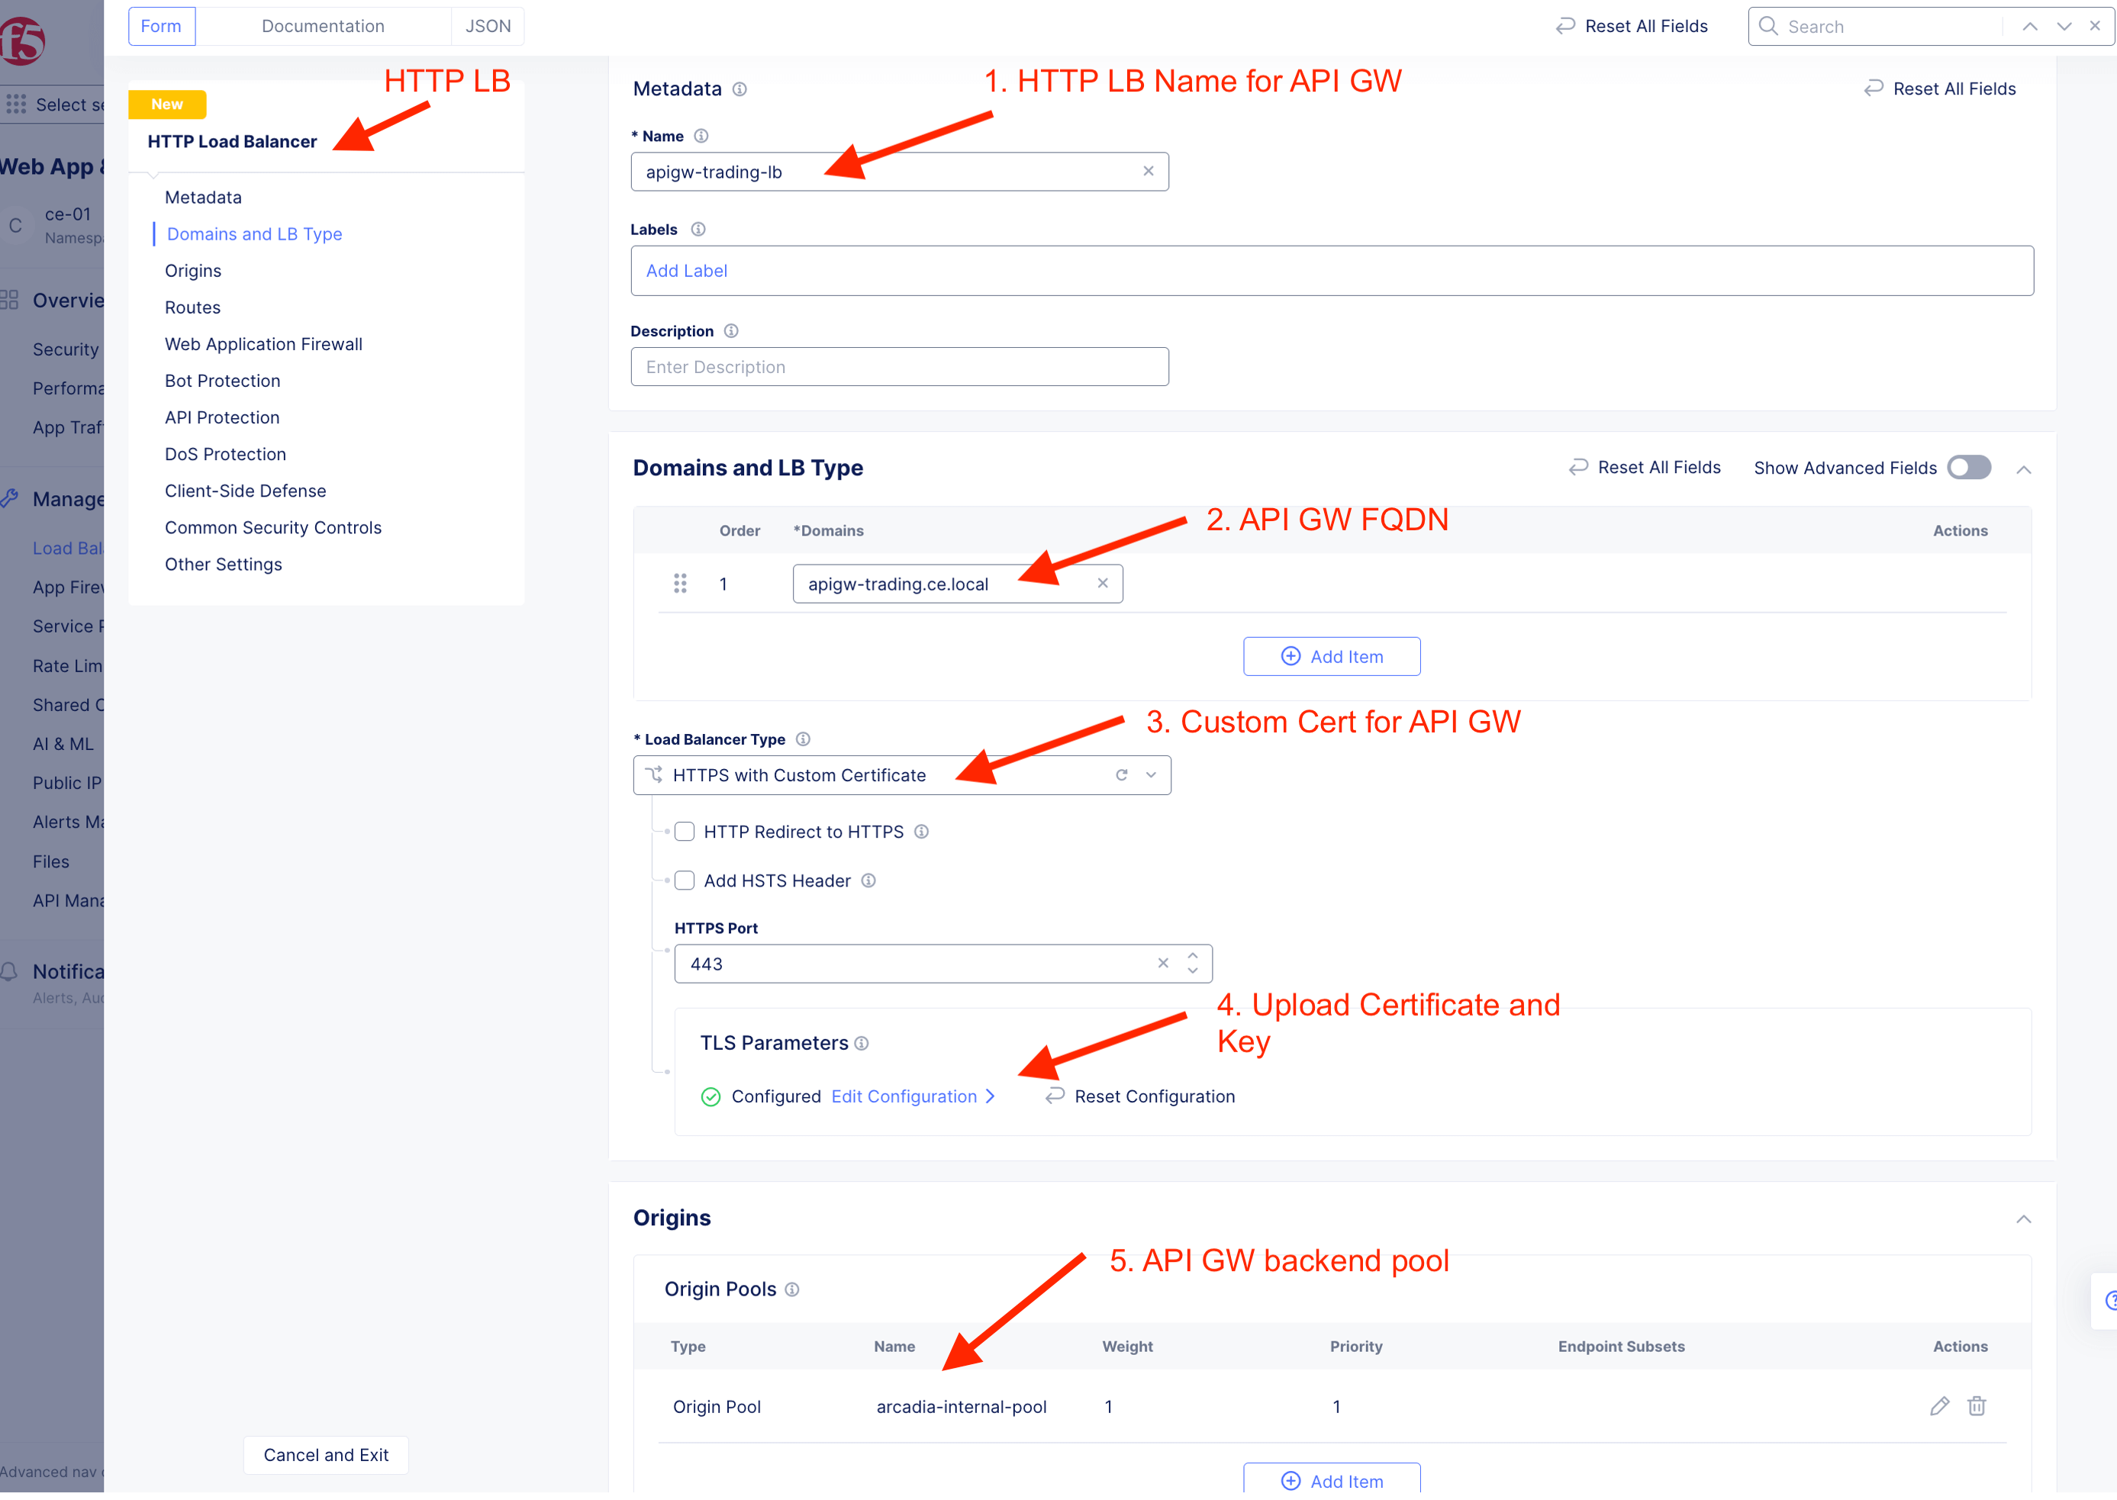Click the refresh icon in the Load Balancer Type field
The image size is (2117, 1500).
1121,775
